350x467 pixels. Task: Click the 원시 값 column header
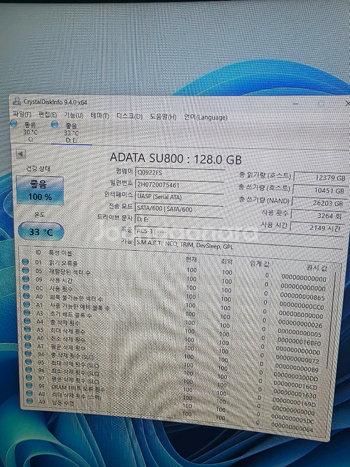316,268
